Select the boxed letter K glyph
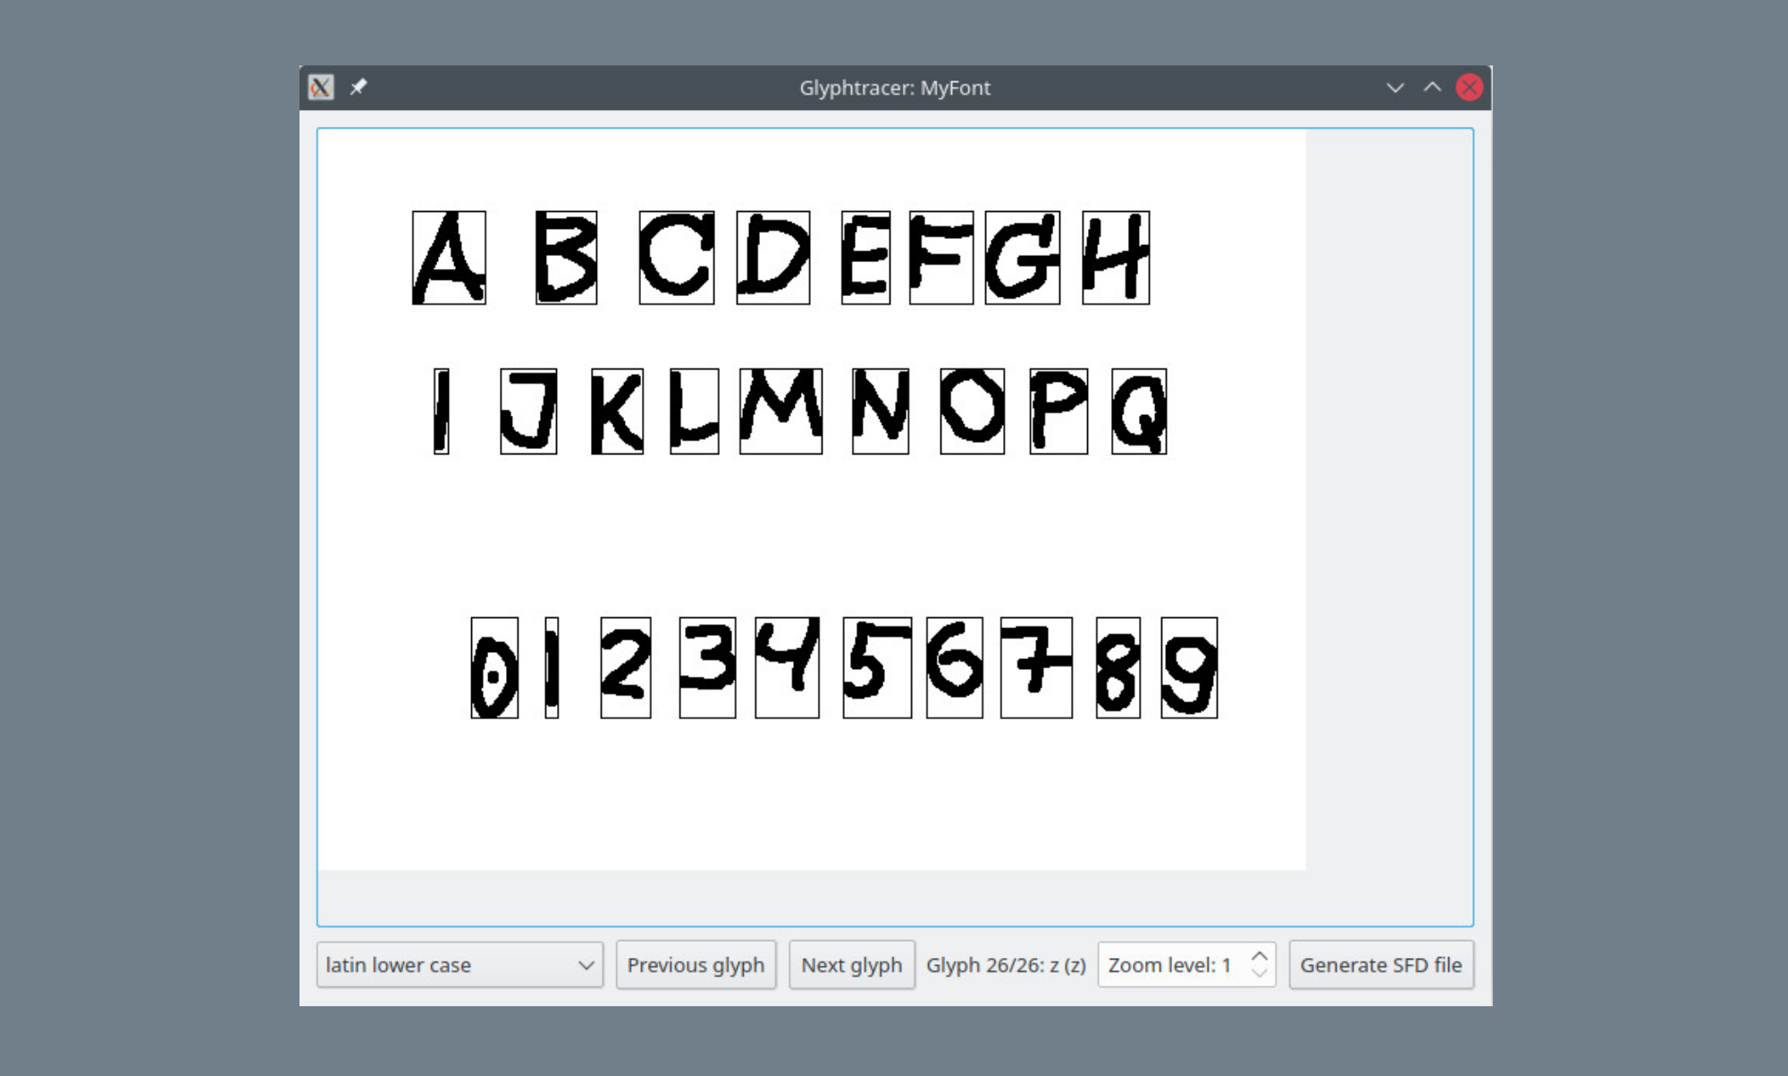This screenshot has height=1076, width=1788. [617, 411]
